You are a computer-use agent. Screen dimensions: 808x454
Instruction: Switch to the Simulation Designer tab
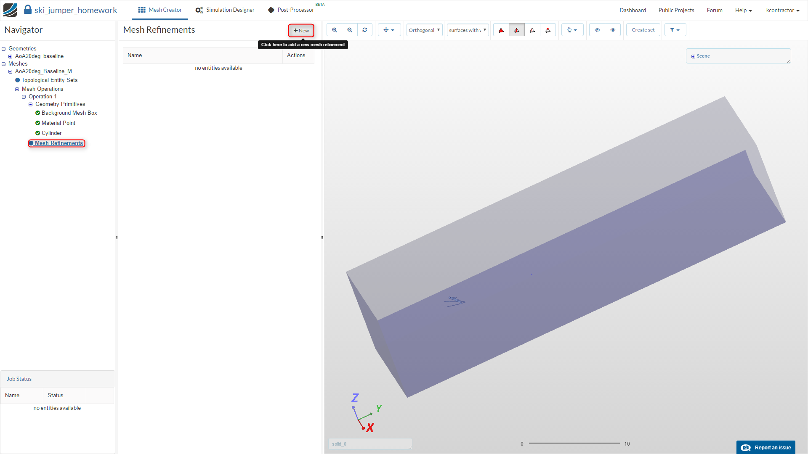[x=225, y=10]
